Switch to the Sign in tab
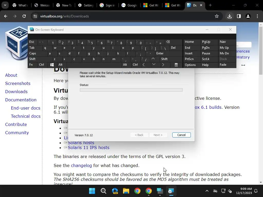The width and height of the screenshot is (263, 197). coord(108,5)
